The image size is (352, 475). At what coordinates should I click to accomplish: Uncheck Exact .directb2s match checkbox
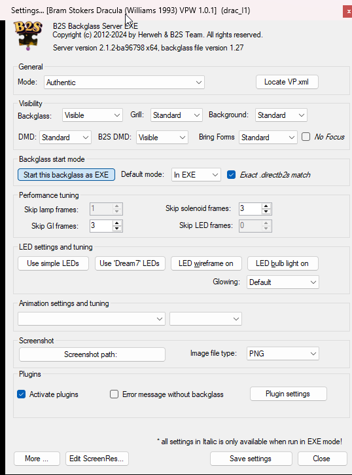231,175
